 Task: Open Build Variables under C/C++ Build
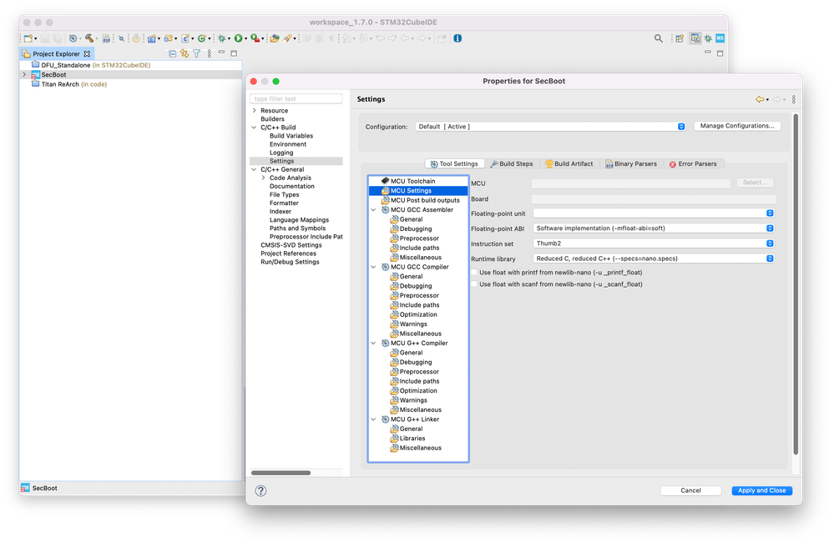tap(291, 136)
